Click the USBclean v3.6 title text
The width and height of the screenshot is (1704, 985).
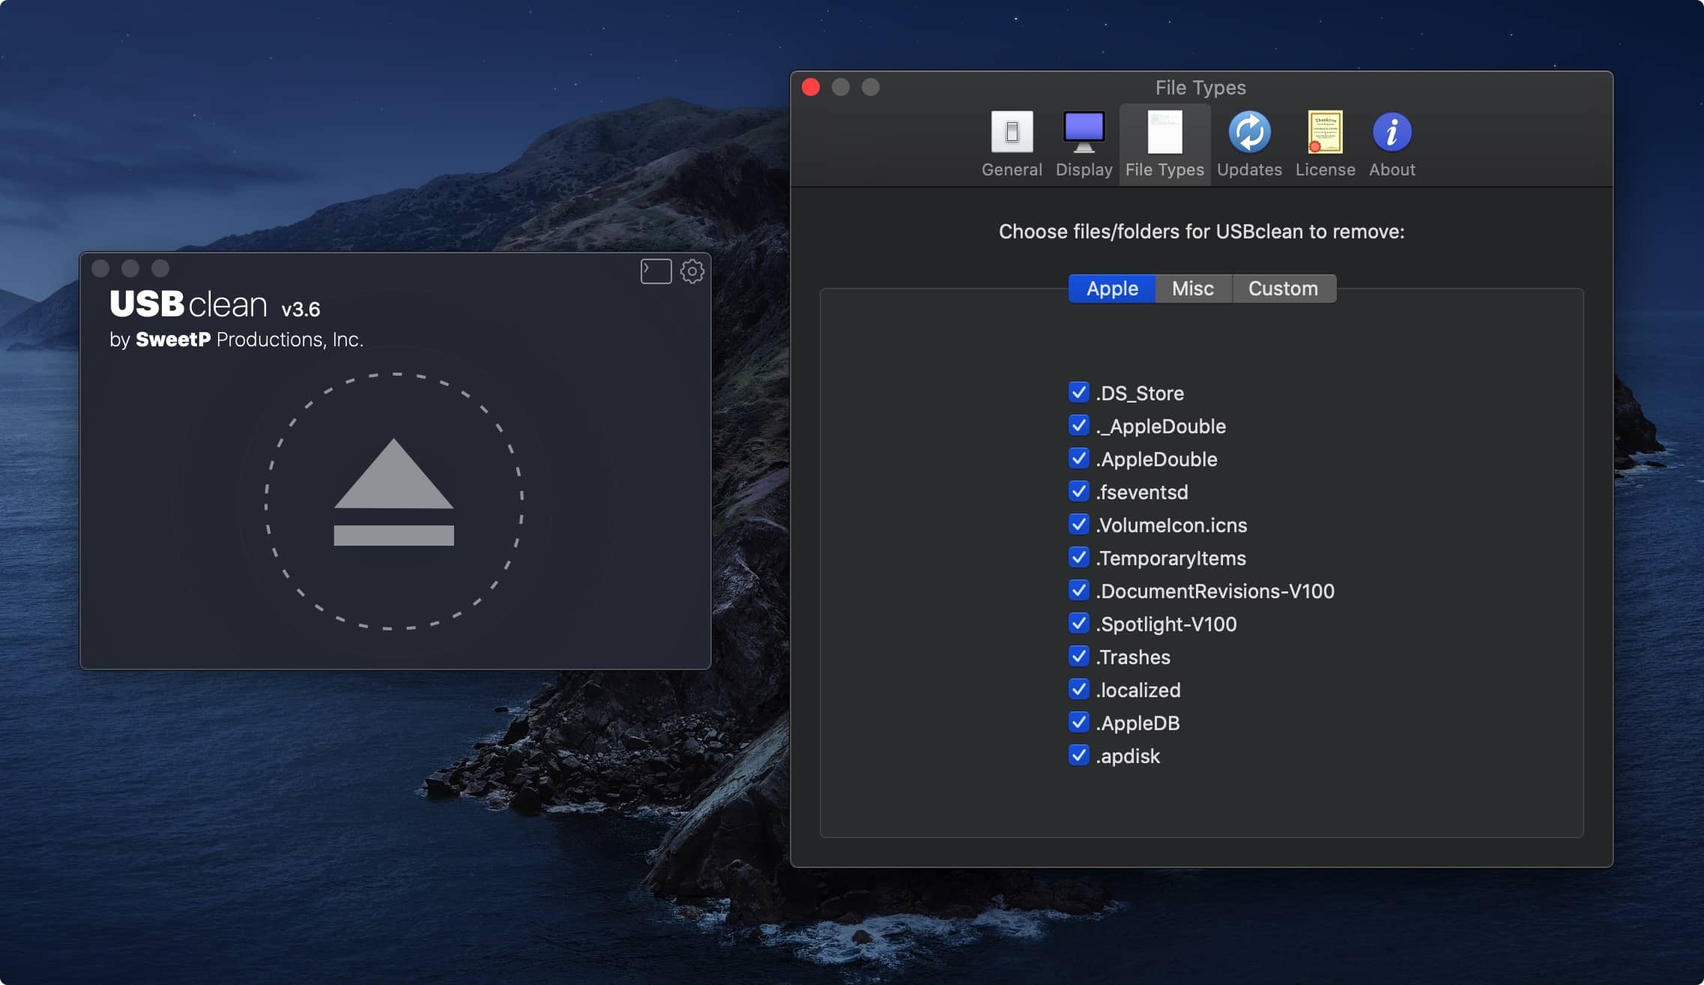click(x=215, y=304)
